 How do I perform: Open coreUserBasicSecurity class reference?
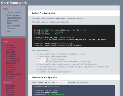click(x=14, y=74)
